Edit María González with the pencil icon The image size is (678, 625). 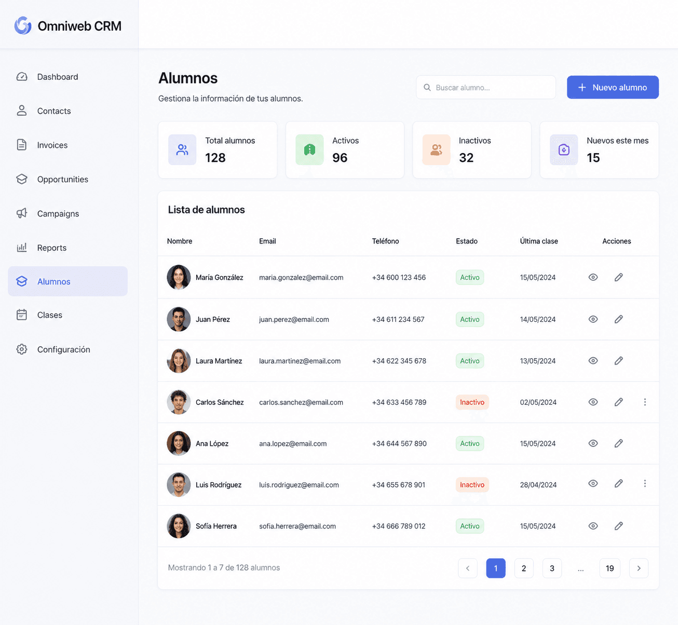pos(618,277)
